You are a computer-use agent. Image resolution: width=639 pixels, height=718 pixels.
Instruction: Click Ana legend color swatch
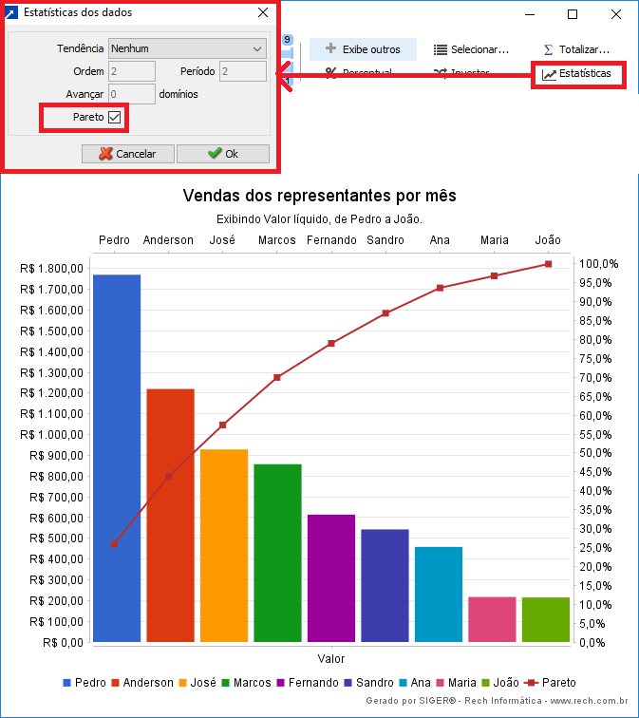[x=403, y=683]
